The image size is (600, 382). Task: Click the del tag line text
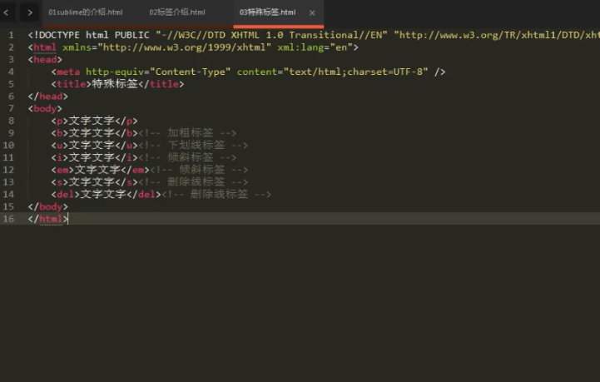point(106,195)
